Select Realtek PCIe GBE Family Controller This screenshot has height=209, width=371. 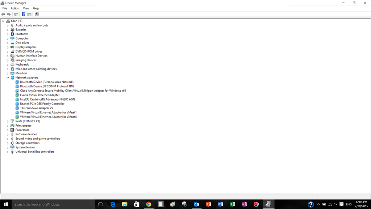pyautogui.click(x=42, y=104)
